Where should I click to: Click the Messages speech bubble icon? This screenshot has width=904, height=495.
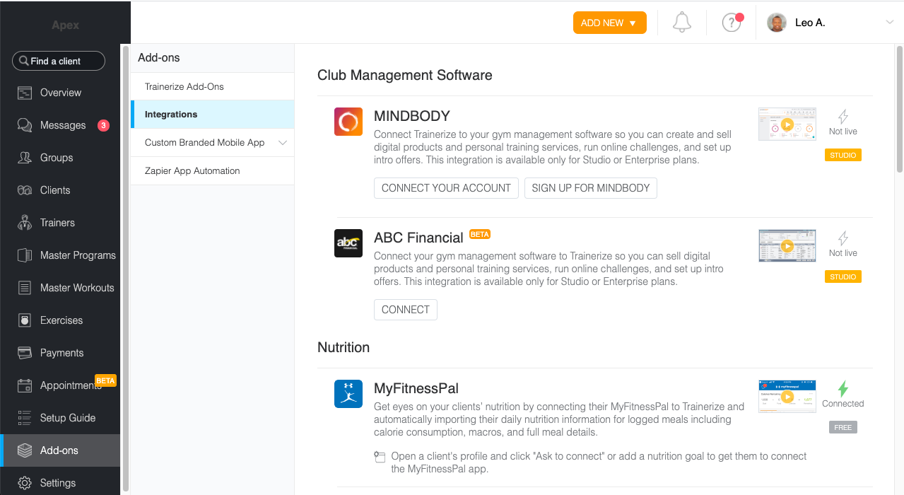(25, 125)
